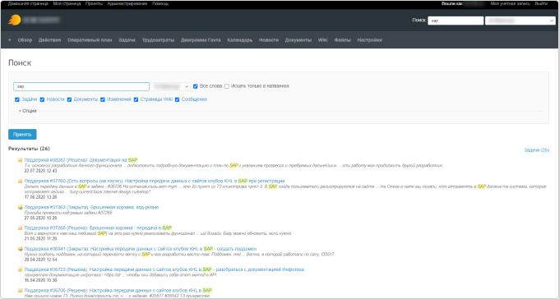Uncheck the 'Задачи' search filter checkbox
This screenshot has width=559, height=299.
17,99
